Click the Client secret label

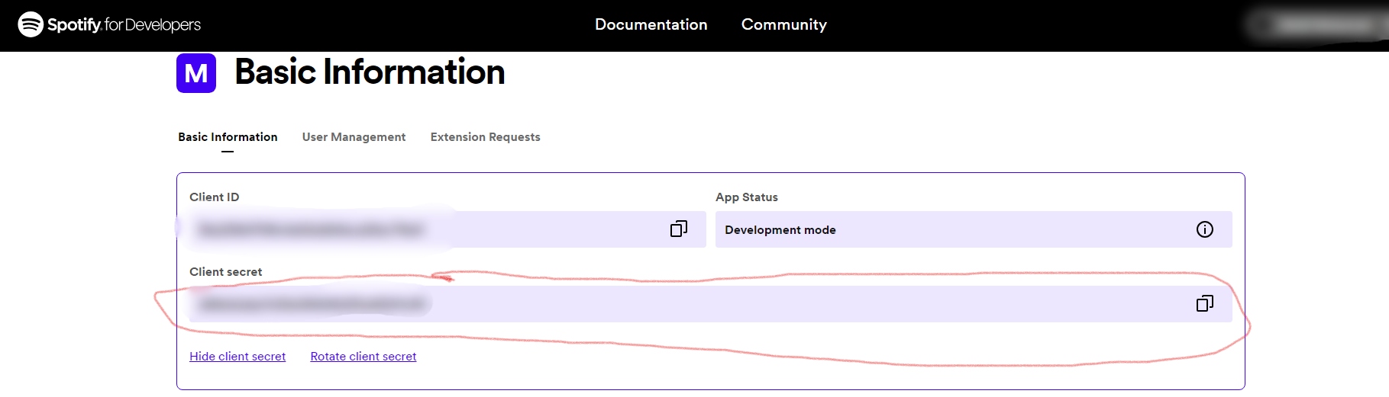[225, 271]
